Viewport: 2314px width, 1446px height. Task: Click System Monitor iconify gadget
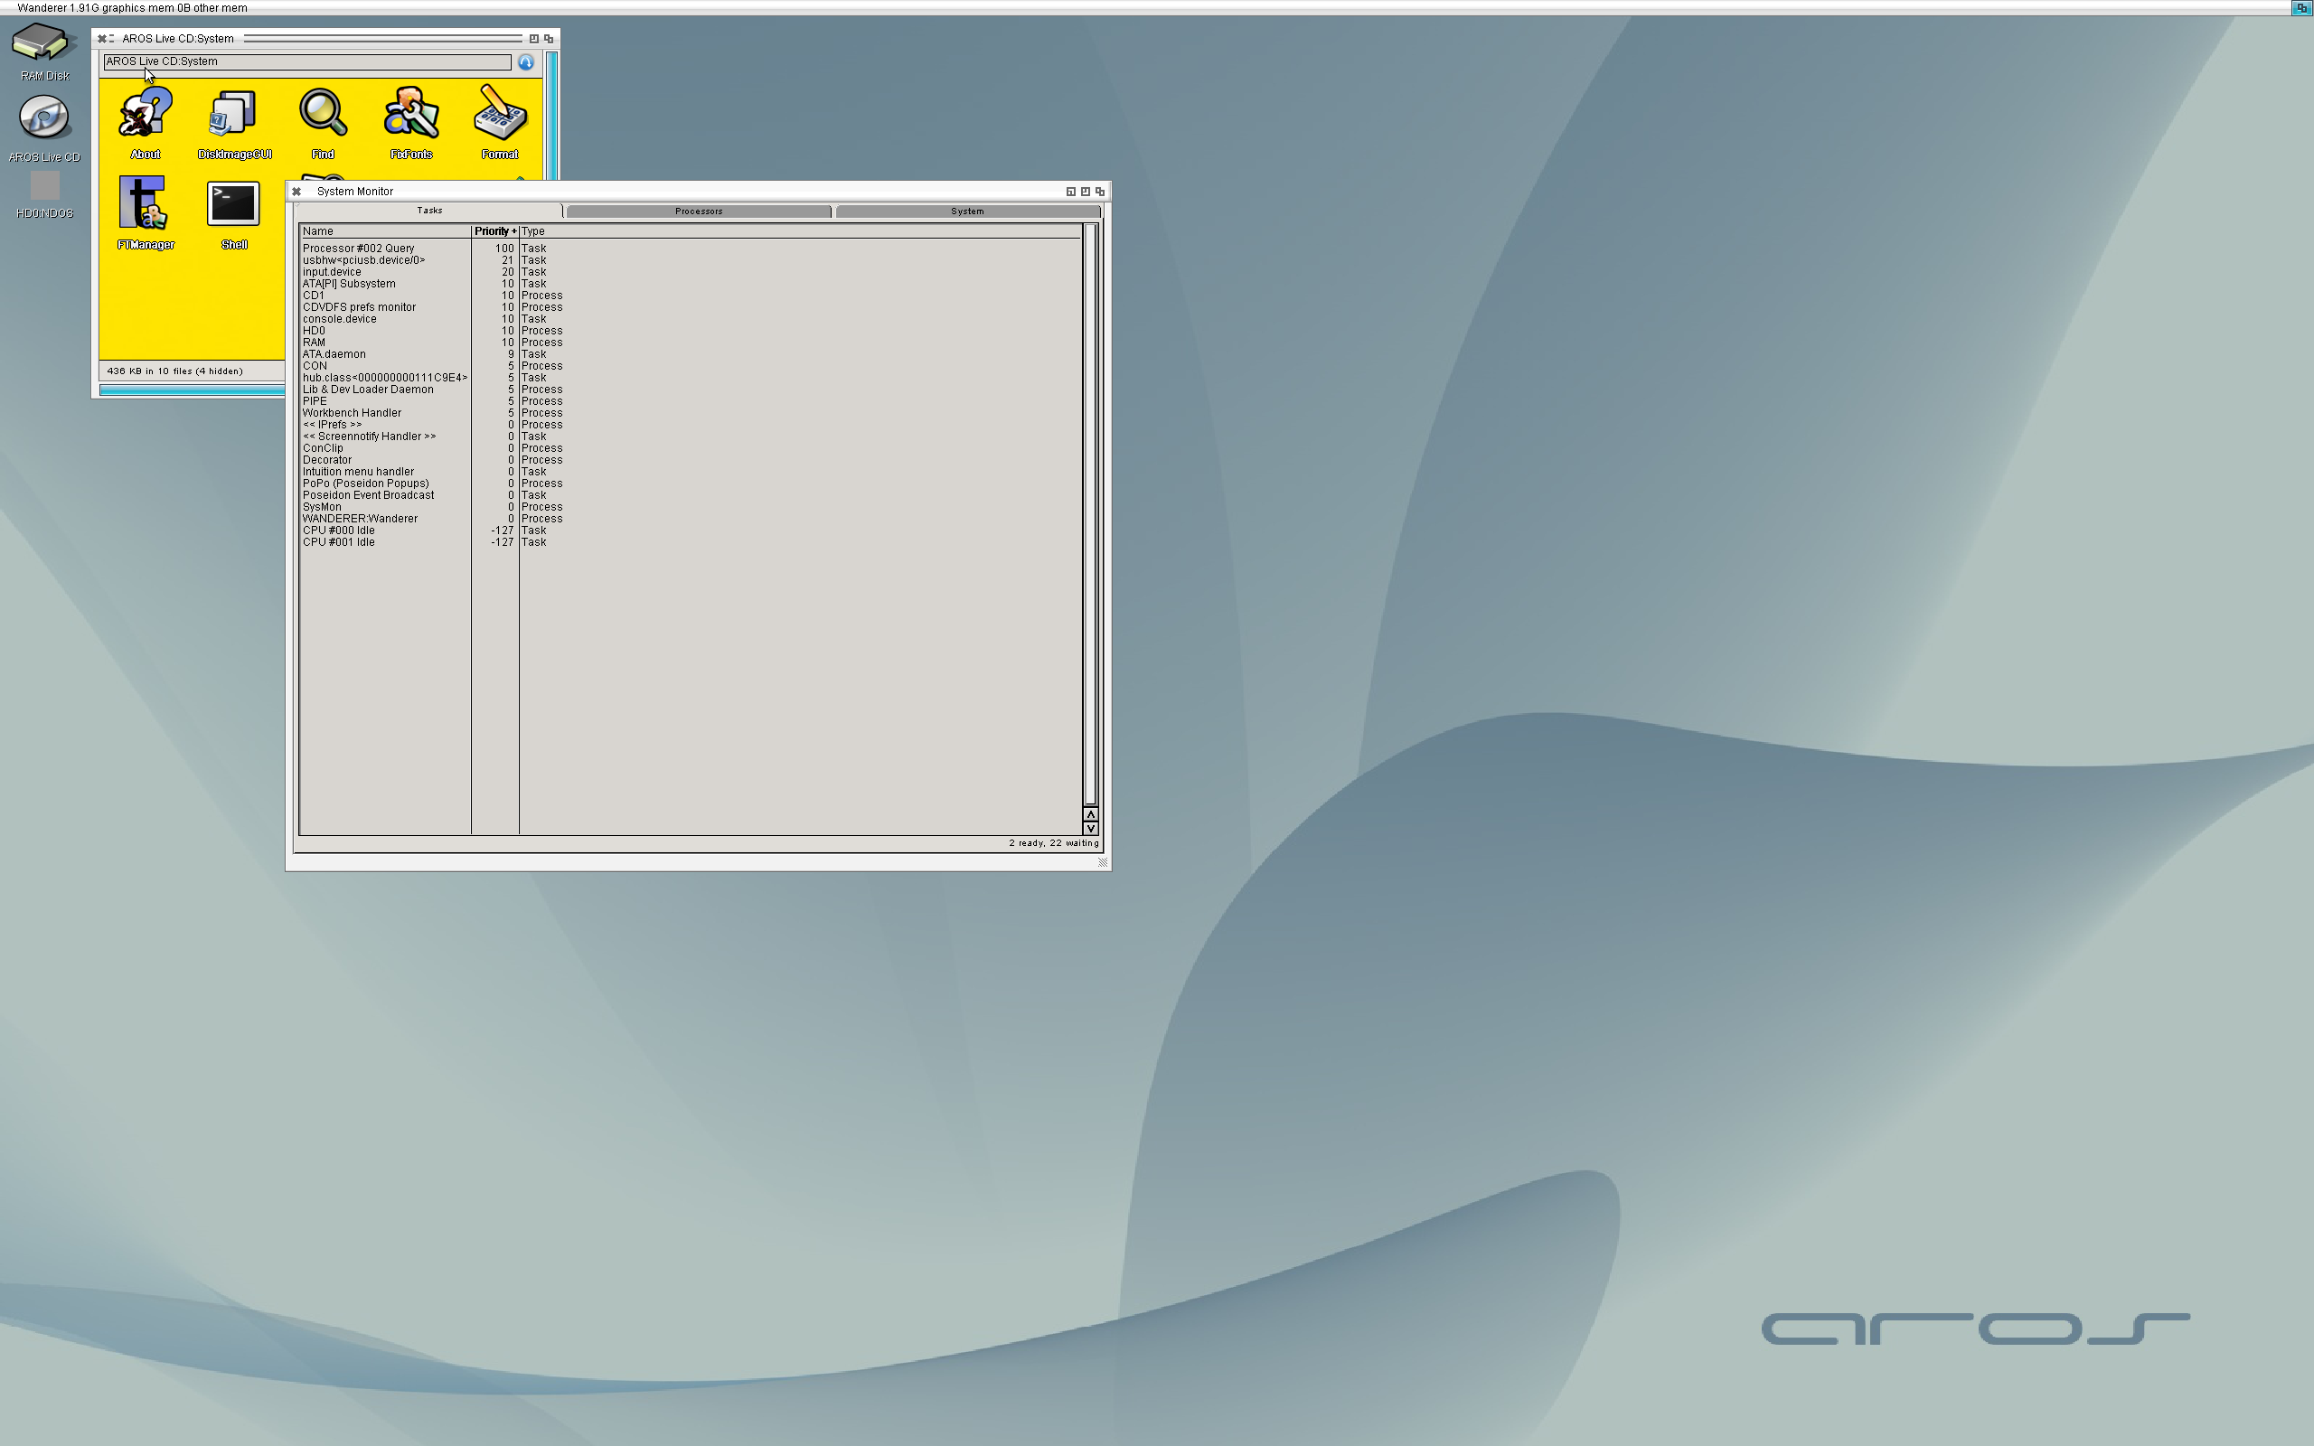[x=1071, y=192]
